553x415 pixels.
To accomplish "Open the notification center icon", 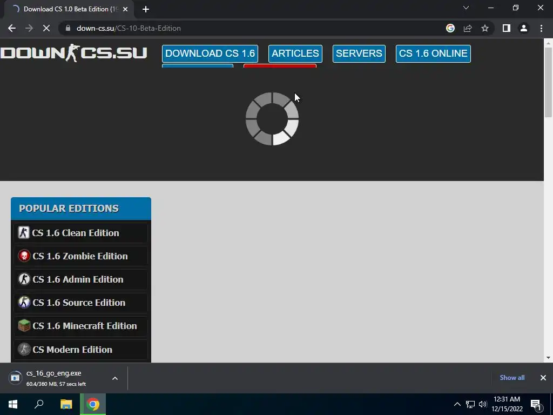I will tap(536, 404).
